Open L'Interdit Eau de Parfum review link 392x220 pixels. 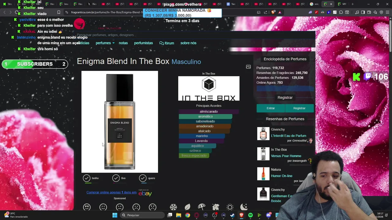pyautogui.click(x=288, y=136)
